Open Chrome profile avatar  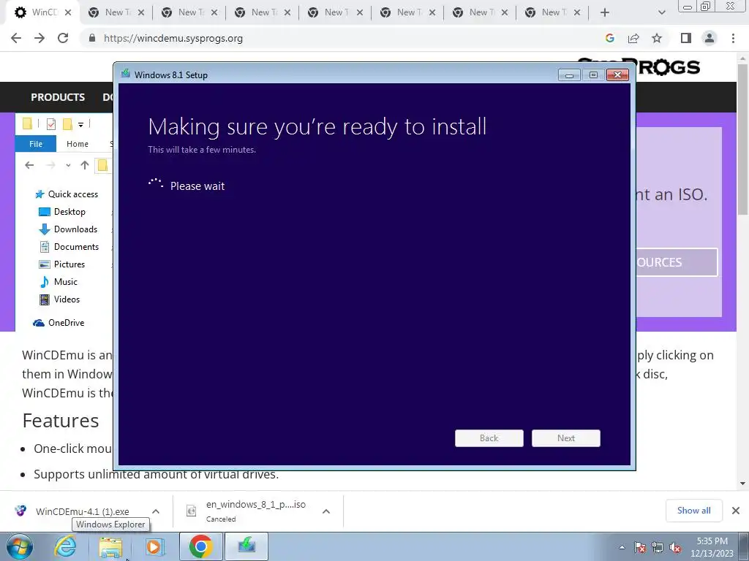(710, 38)
